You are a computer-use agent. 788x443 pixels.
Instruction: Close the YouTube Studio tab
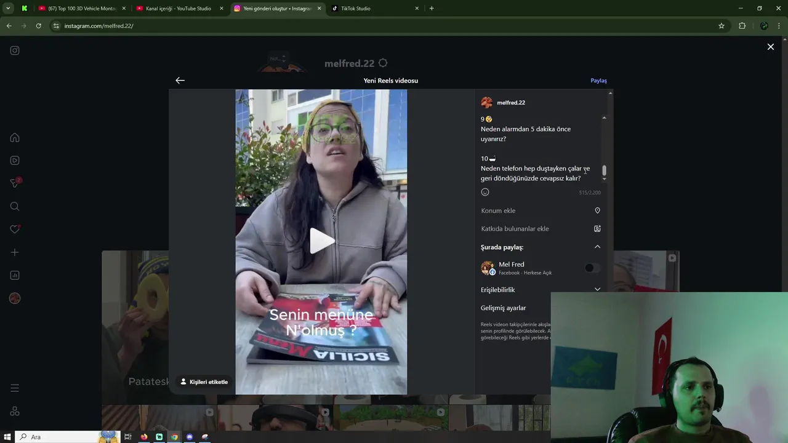click(222, 9)
